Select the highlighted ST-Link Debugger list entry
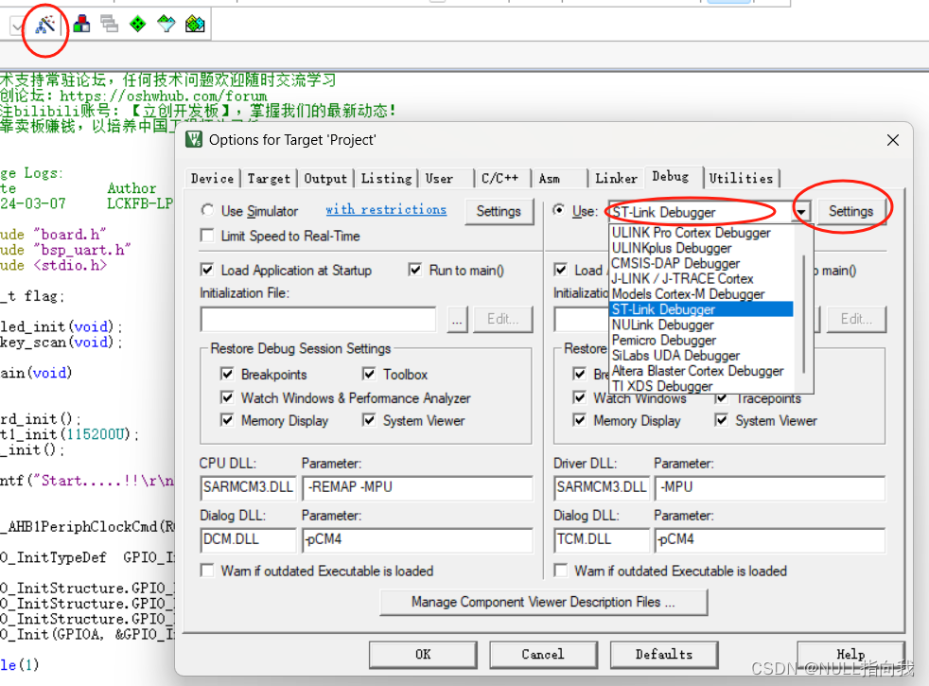 [x=702, y=309]
